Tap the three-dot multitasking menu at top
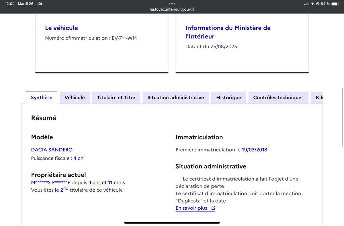344x226 pixels. click(172, 4)
